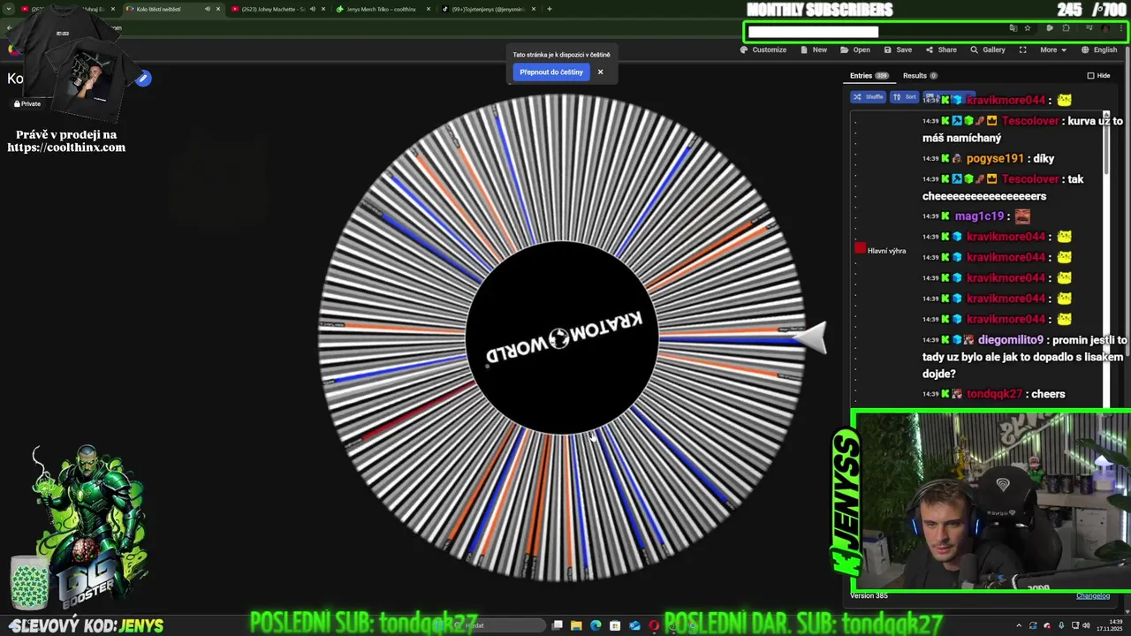
Task: Click Open to load a wheel
Action: [x=855, y=49]
